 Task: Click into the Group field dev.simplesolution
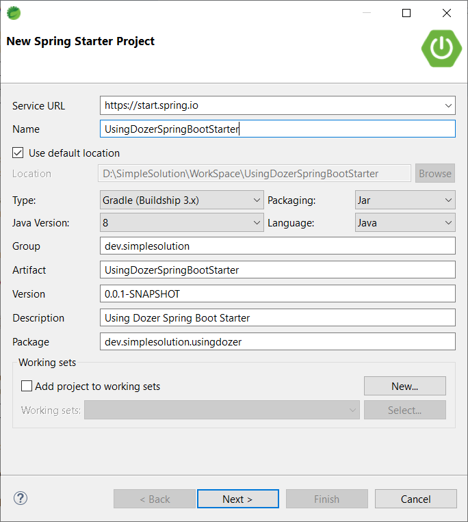pyautogui.click(x=278, y=246)
